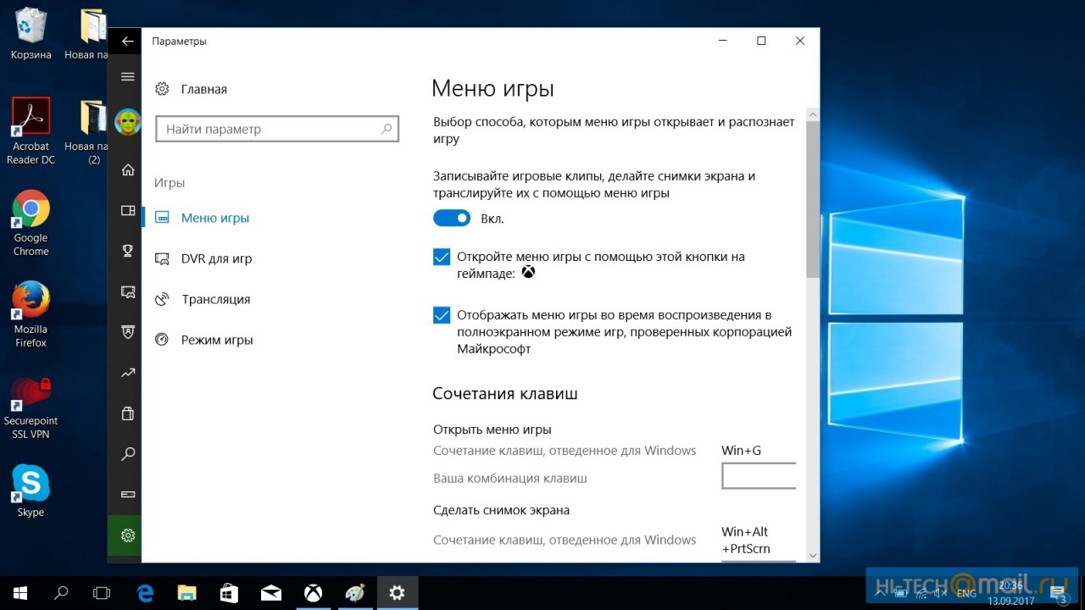Viewport: 1085px width, 610px height.
Task: Select Securepoint SSL VPN desktop shortcut
Action: [x=31, y=407]
